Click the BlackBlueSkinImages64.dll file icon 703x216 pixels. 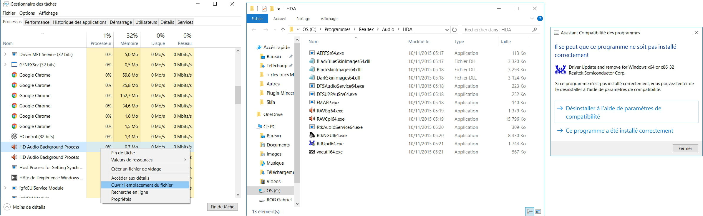312,61
